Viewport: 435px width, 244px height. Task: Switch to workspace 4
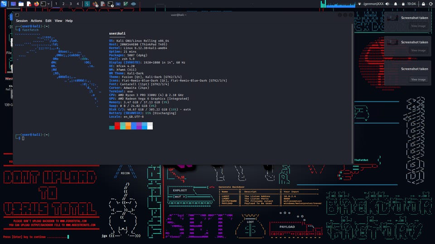pos(77,4)
